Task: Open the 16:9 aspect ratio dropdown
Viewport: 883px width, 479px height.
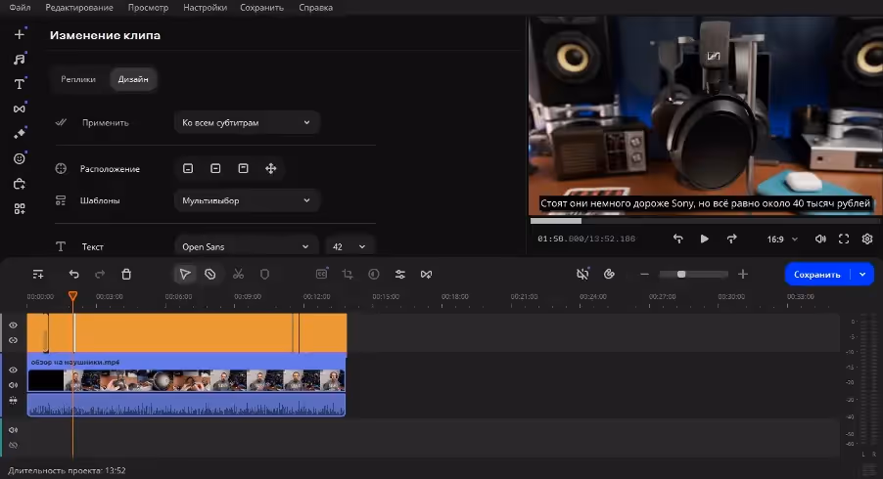Action: [x=782, y=239]
